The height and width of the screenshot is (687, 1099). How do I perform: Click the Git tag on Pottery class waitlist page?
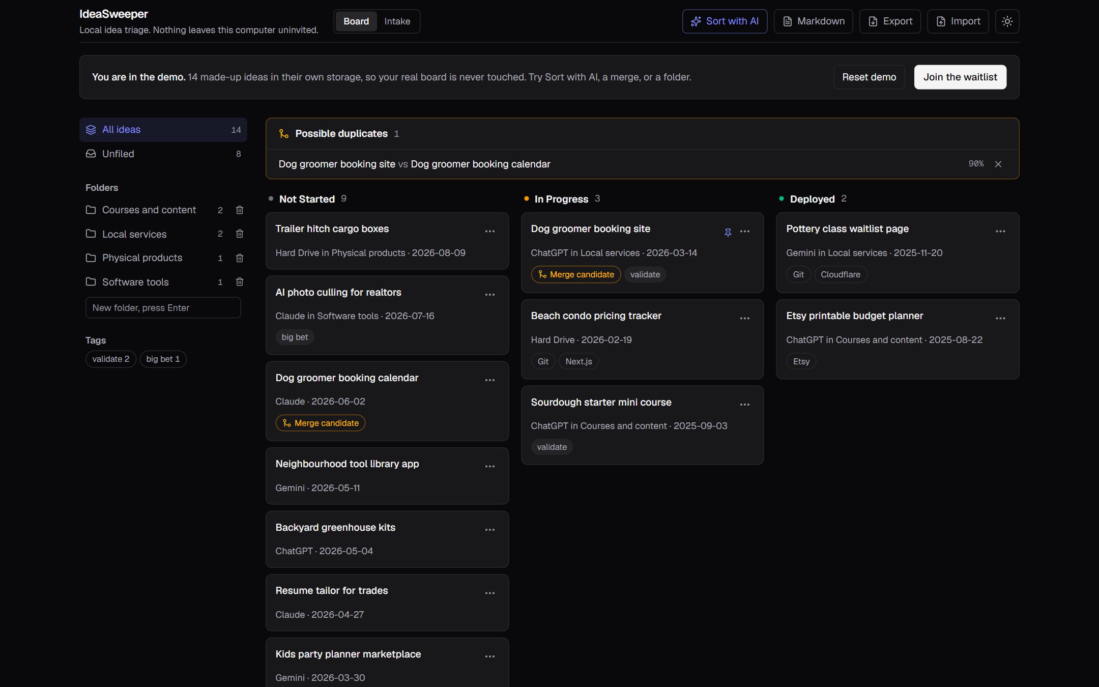tap(798, 275)
